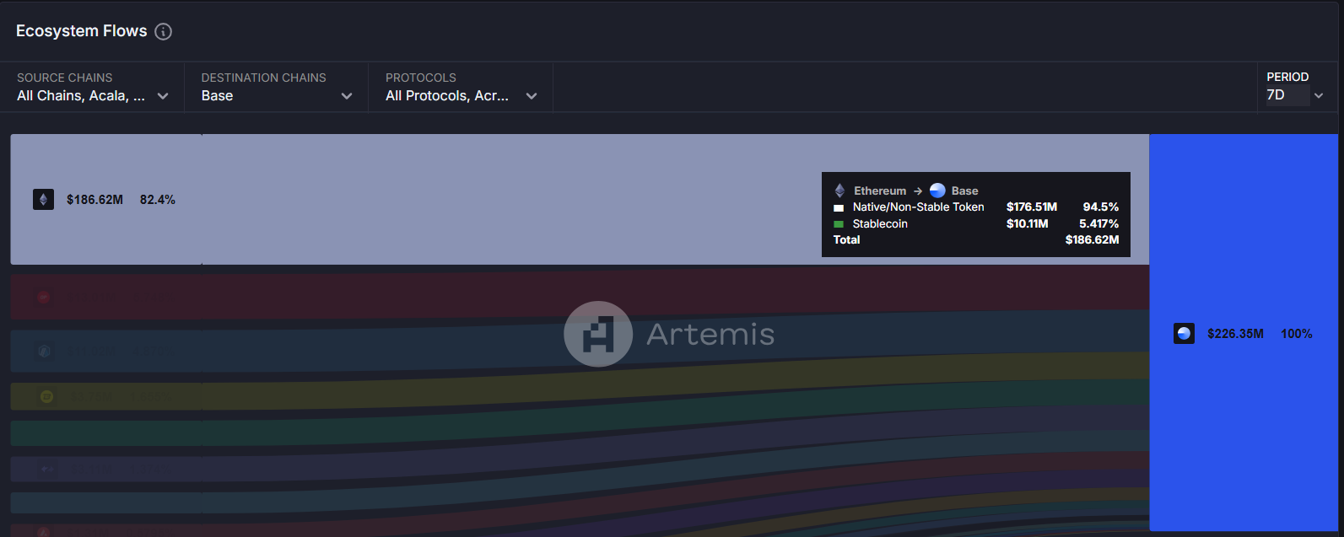Click the Base icon beside $226.35M

pos(1184,334)
